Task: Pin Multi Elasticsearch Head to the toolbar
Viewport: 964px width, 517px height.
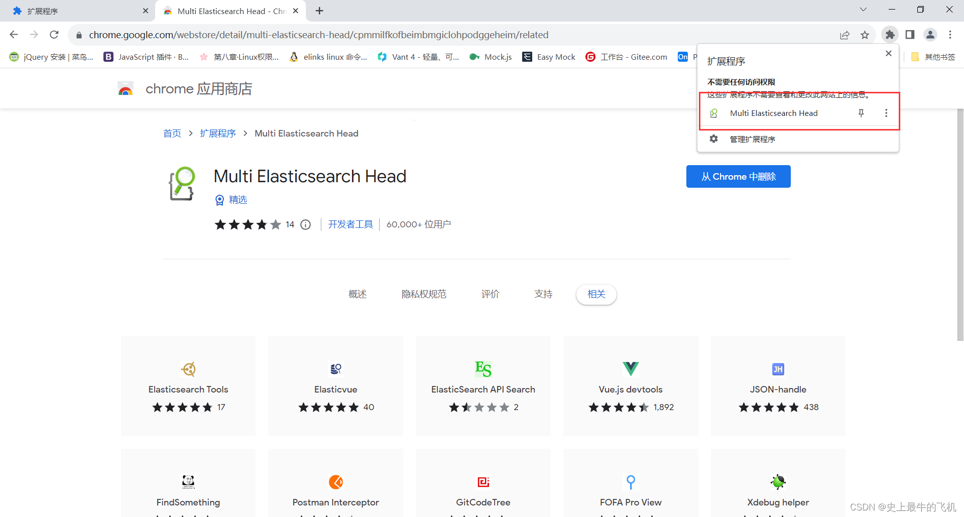Action: [x=862, y=113]
